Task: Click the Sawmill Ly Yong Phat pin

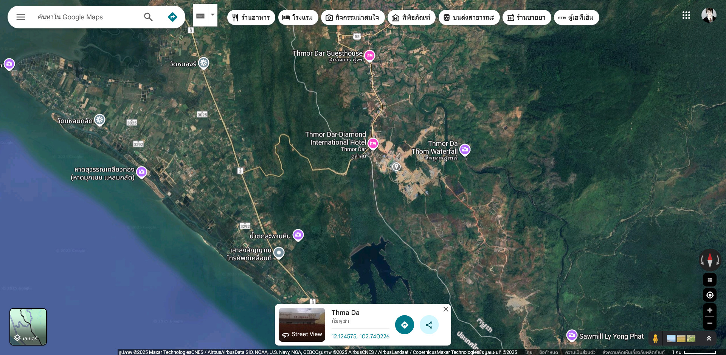Action: click(572, 335)
